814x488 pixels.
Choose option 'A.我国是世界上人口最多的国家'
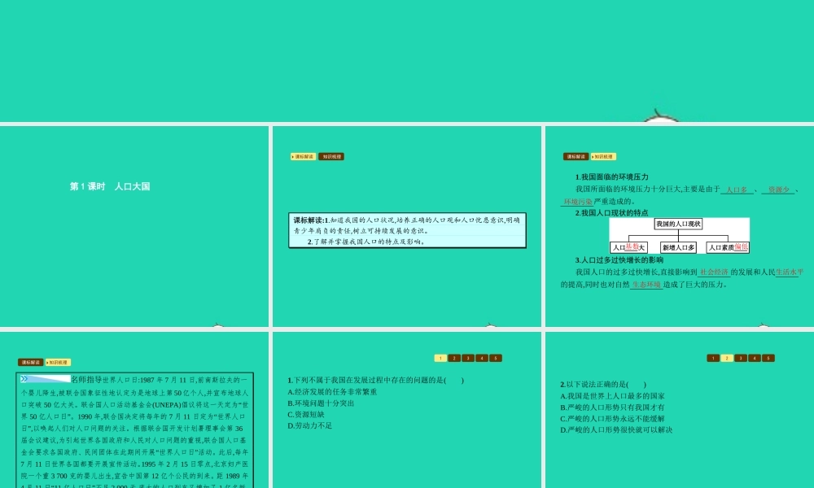tap(613, 396)
